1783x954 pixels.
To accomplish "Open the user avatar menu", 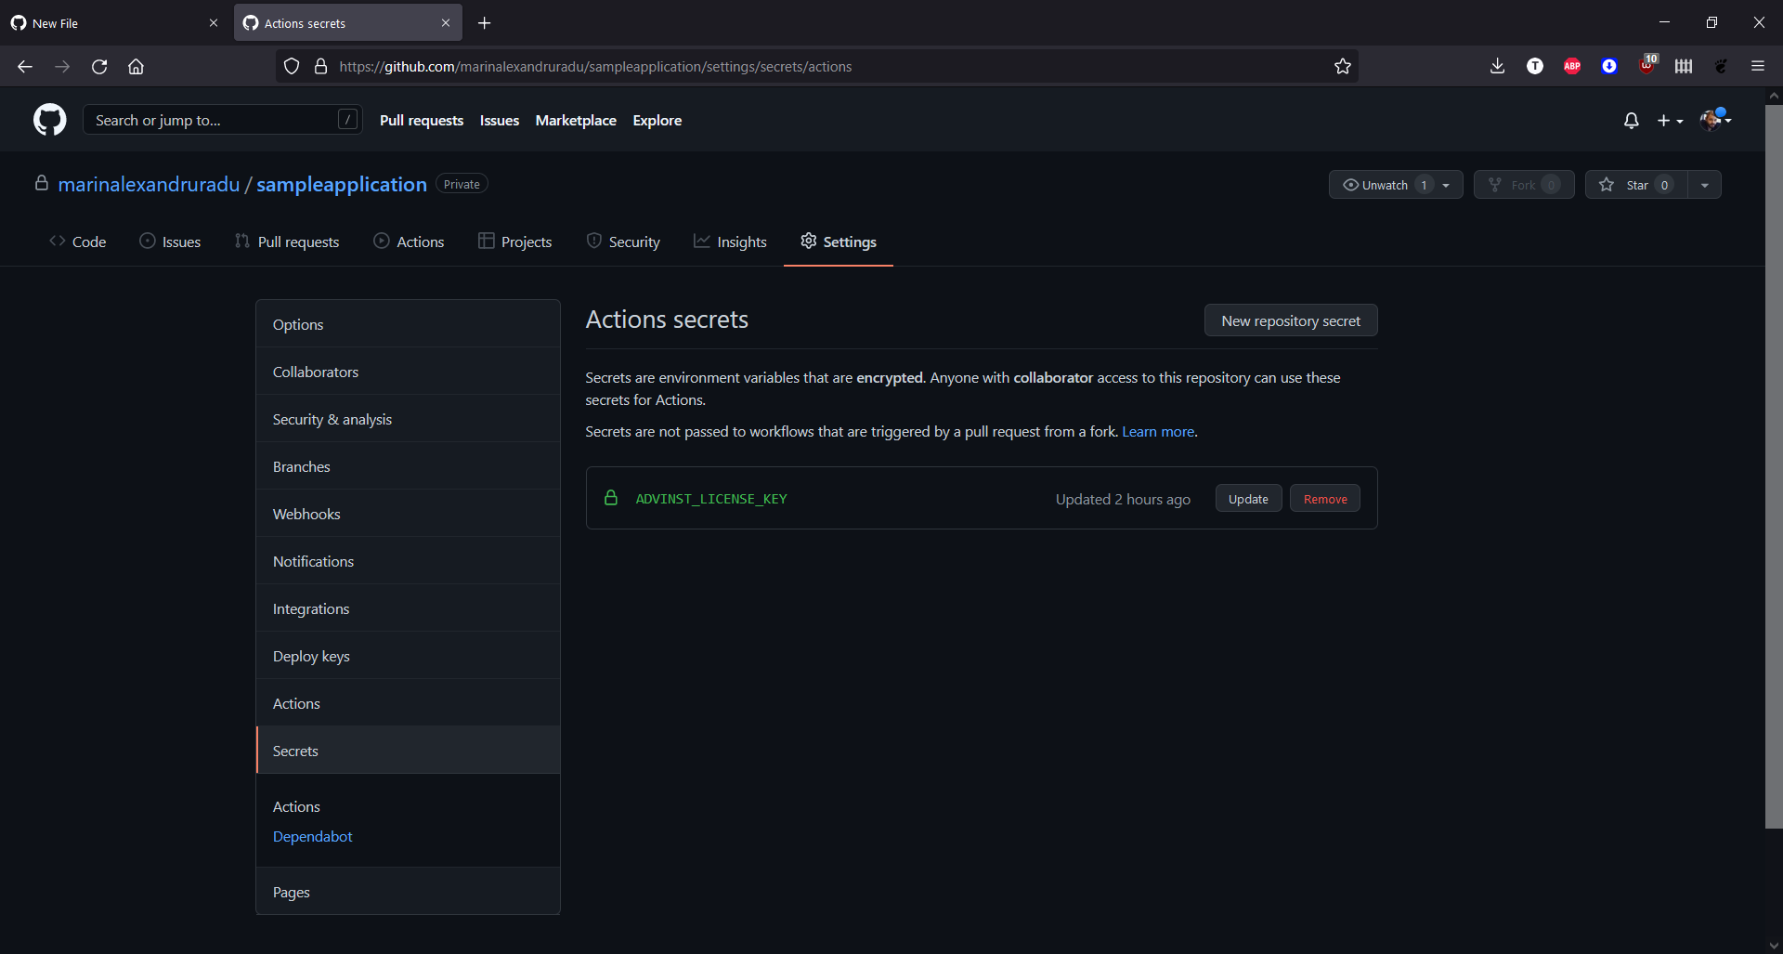I will [x=1715, y=120].
